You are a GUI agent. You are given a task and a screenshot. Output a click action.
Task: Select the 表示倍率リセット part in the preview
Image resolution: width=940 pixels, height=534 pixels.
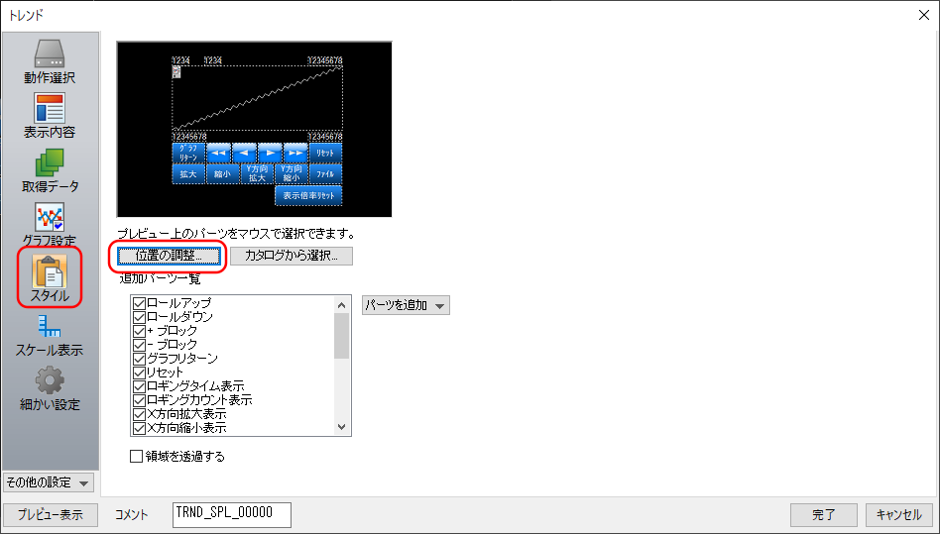[x=307, y=195]
